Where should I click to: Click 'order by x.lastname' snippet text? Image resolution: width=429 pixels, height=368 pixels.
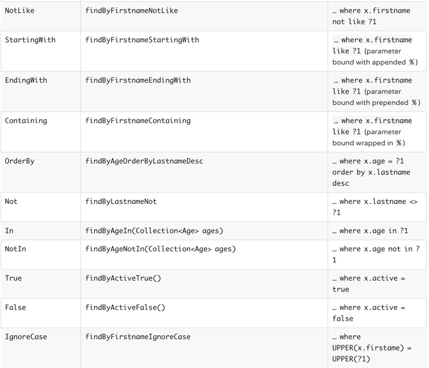click(x=371, y=172)
